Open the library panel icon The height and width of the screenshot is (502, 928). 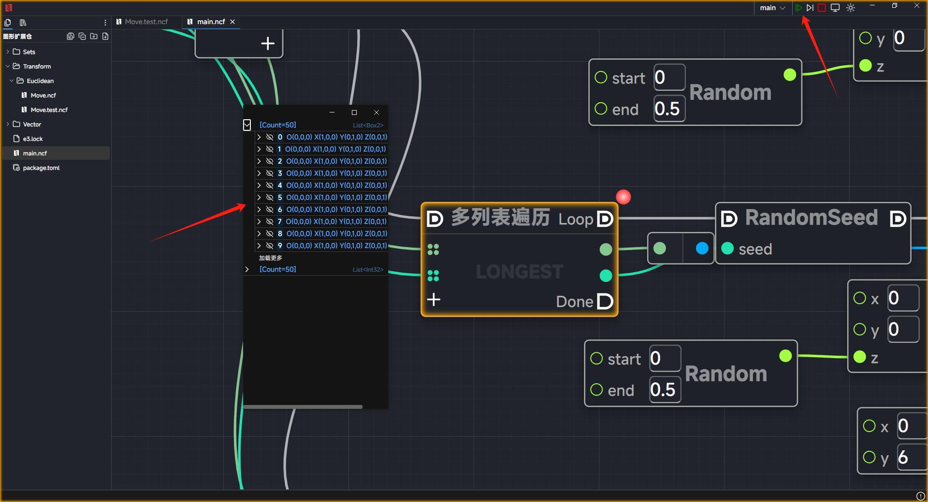[x=23, y=23]
